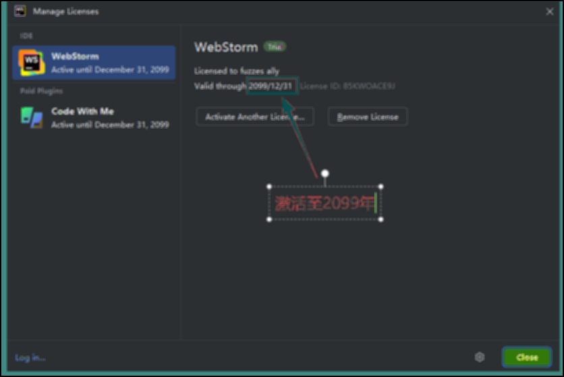564x377 pixels.
Task: Click the 2099/12/31 valid-through date
Action: coord(271,86)
